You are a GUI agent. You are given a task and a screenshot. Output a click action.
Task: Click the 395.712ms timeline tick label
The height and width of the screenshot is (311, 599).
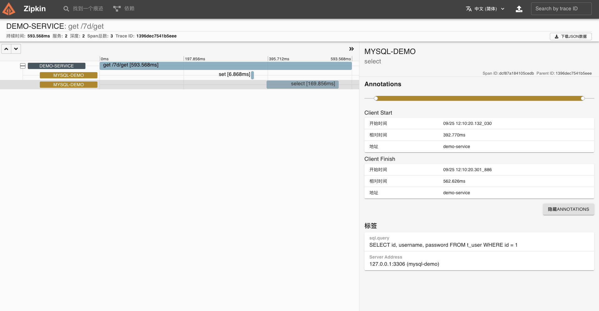point(279,59)
